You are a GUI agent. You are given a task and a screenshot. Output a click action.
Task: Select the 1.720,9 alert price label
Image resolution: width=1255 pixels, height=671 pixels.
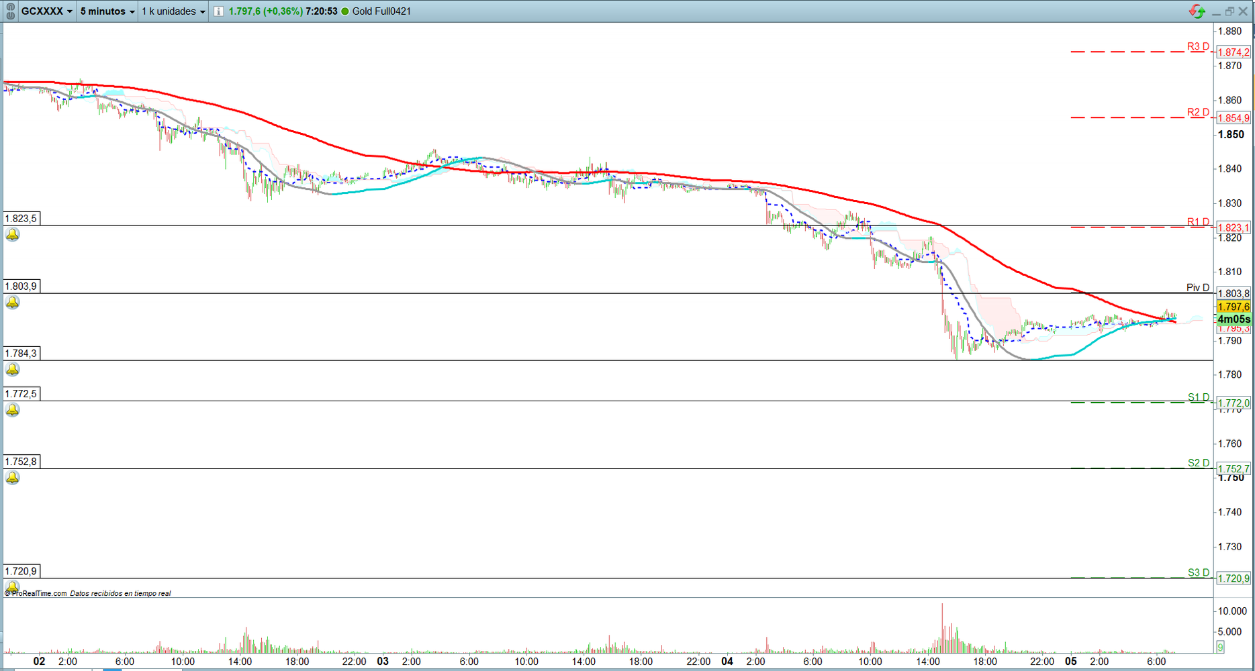pyautogui.click(x=21, y=572)
